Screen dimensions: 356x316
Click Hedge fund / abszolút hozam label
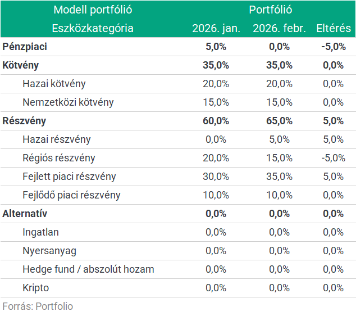(88, 269)
